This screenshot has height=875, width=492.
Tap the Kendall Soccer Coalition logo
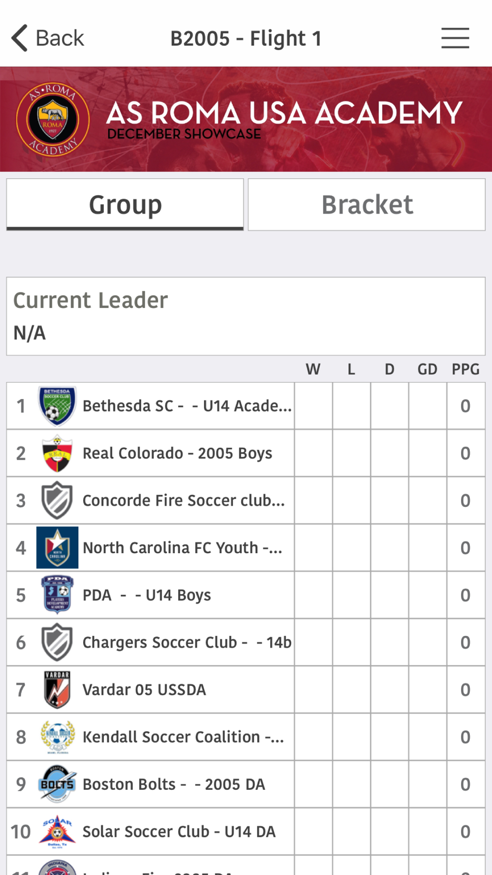(x=57, y=737)
